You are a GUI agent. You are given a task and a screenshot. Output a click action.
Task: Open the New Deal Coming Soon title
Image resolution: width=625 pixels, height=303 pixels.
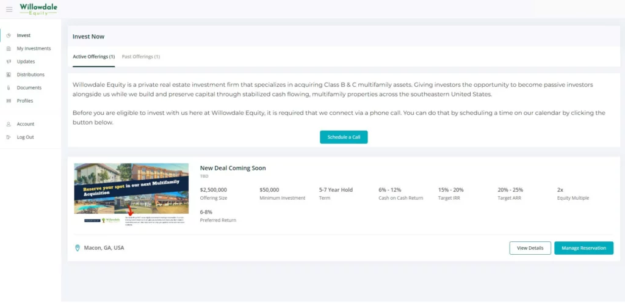[233, 168]
